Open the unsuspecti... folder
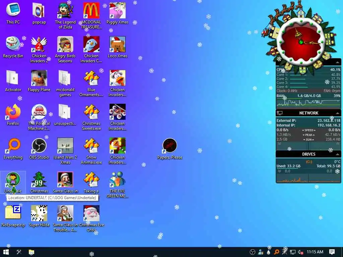The width and height of the screenshot is (343, 257). point(65,114)
